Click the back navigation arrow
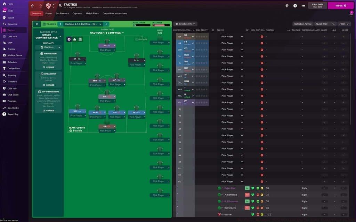 coord(33,6)
